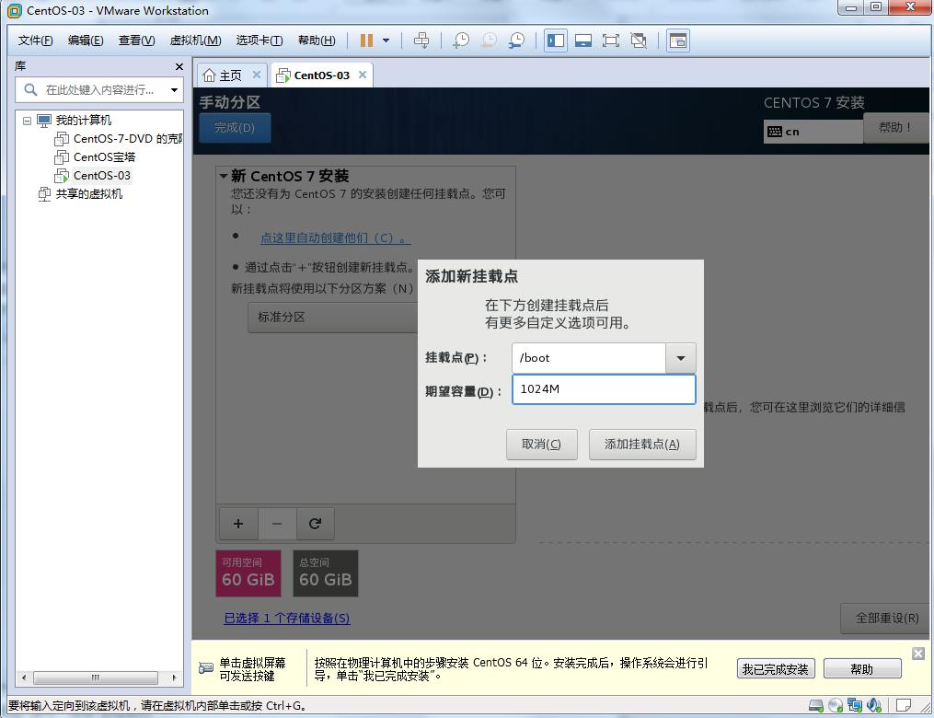Click the plus add mount point button
The height and width of the screenshot is (718, 934).
tap(238, 524)
